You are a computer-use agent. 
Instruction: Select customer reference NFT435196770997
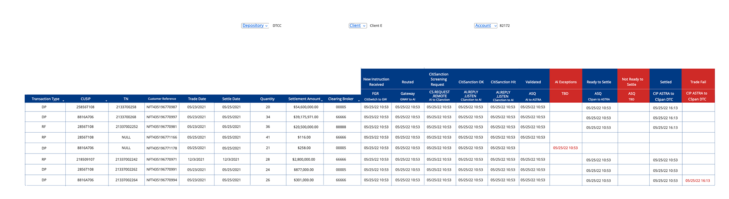[x=162, y=117]
